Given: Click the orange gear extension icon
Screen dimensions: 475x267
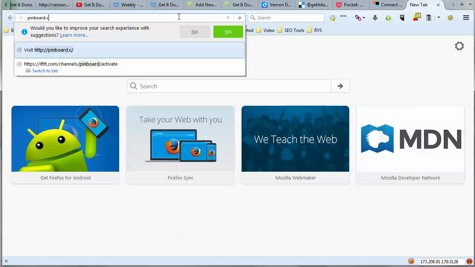Looking at the screenshot, I should [451, 18].
